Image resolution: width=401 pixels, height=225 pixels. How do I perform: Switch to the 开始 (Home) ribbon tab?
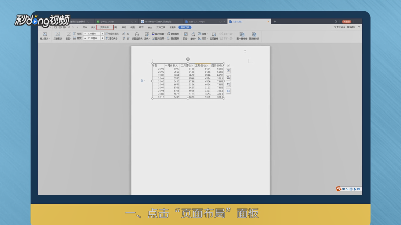(85, 27)
